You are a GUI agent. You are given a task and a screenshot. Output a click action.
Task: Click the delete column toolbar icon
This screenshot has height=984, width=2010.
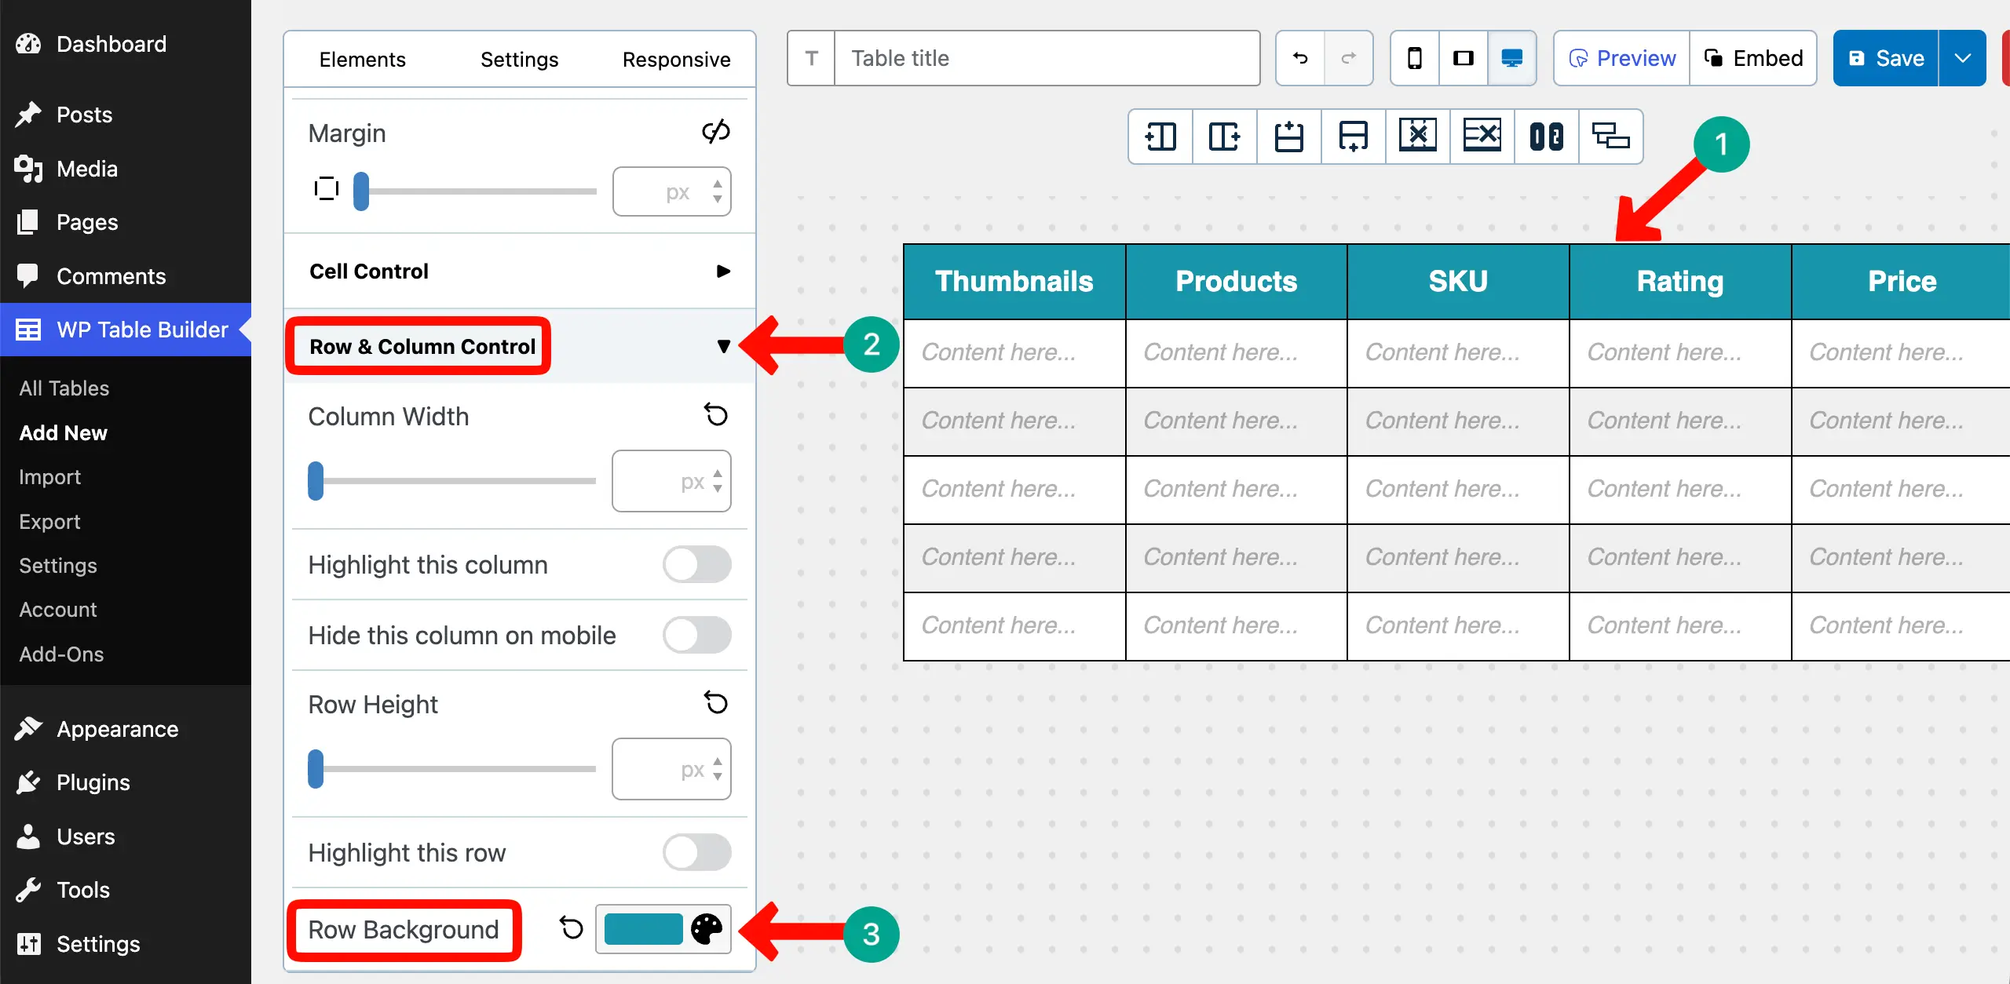tap(1417, 137)
